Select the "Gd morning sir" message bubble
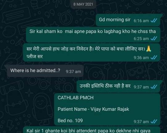Viewport: 167px width, 133px height. point(129,20)
